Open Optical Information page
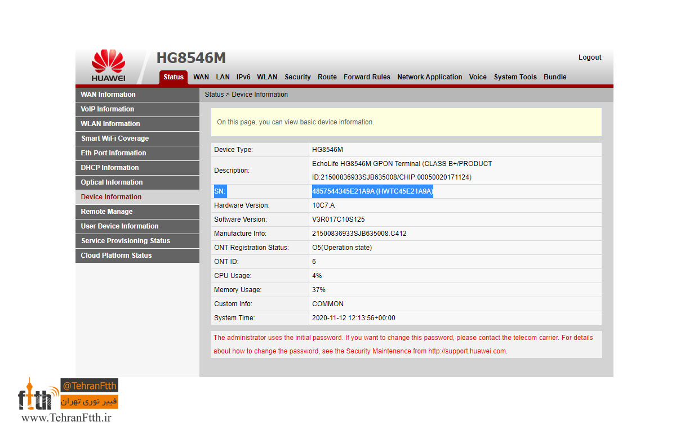The width and height of the screenshot is (676, 439). pyautogui.click(x=137, y=182)
